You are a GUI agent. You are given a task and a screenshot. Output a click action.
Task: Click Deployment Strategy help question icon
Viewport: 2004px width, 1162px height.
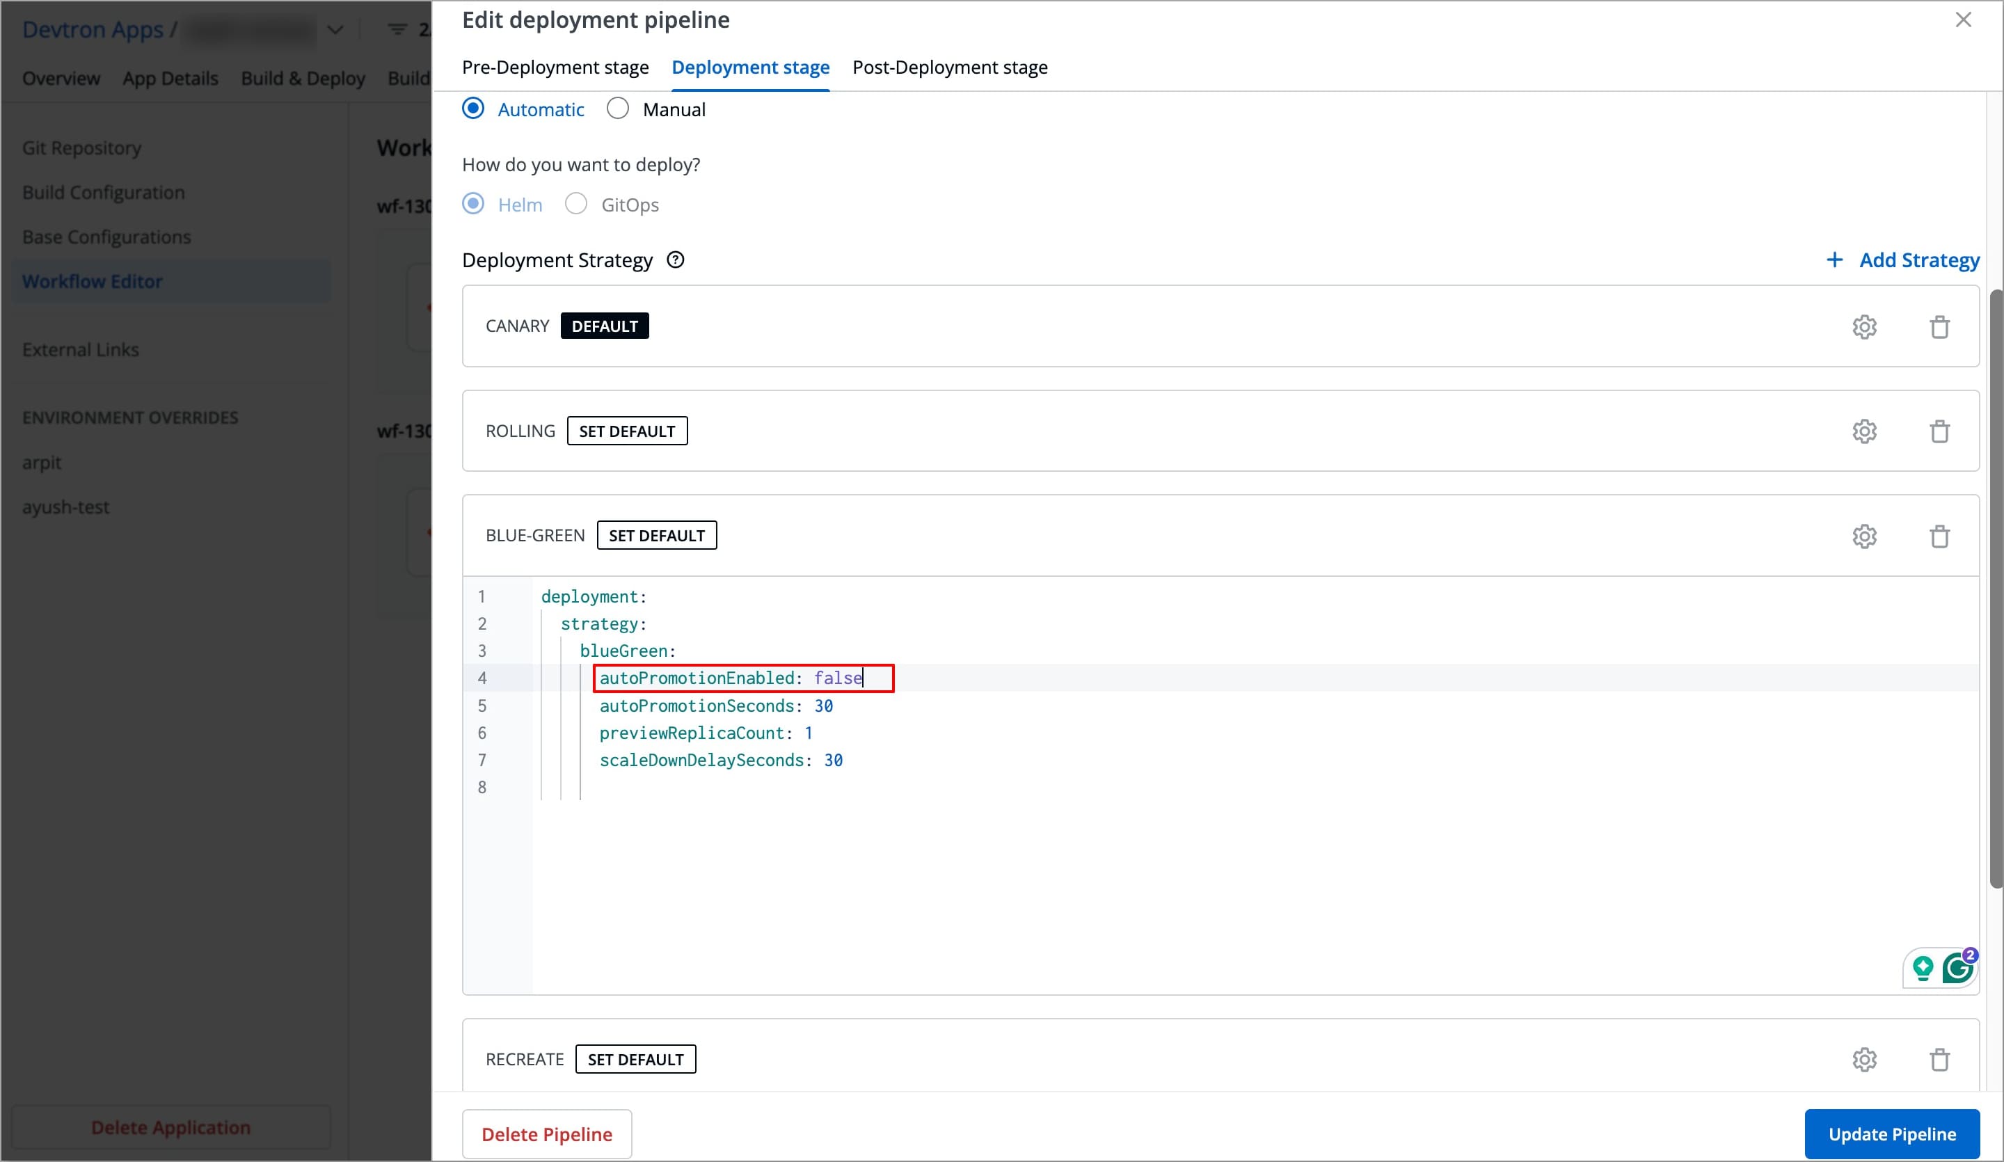[x=675, y=260]
